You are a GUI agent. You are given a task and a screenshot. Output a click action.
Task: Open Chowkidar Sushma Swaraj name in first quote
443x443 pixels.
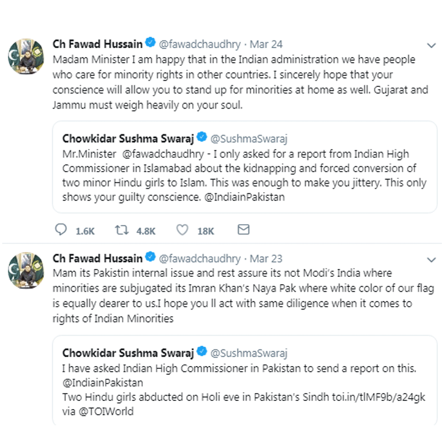pos(128,139)
